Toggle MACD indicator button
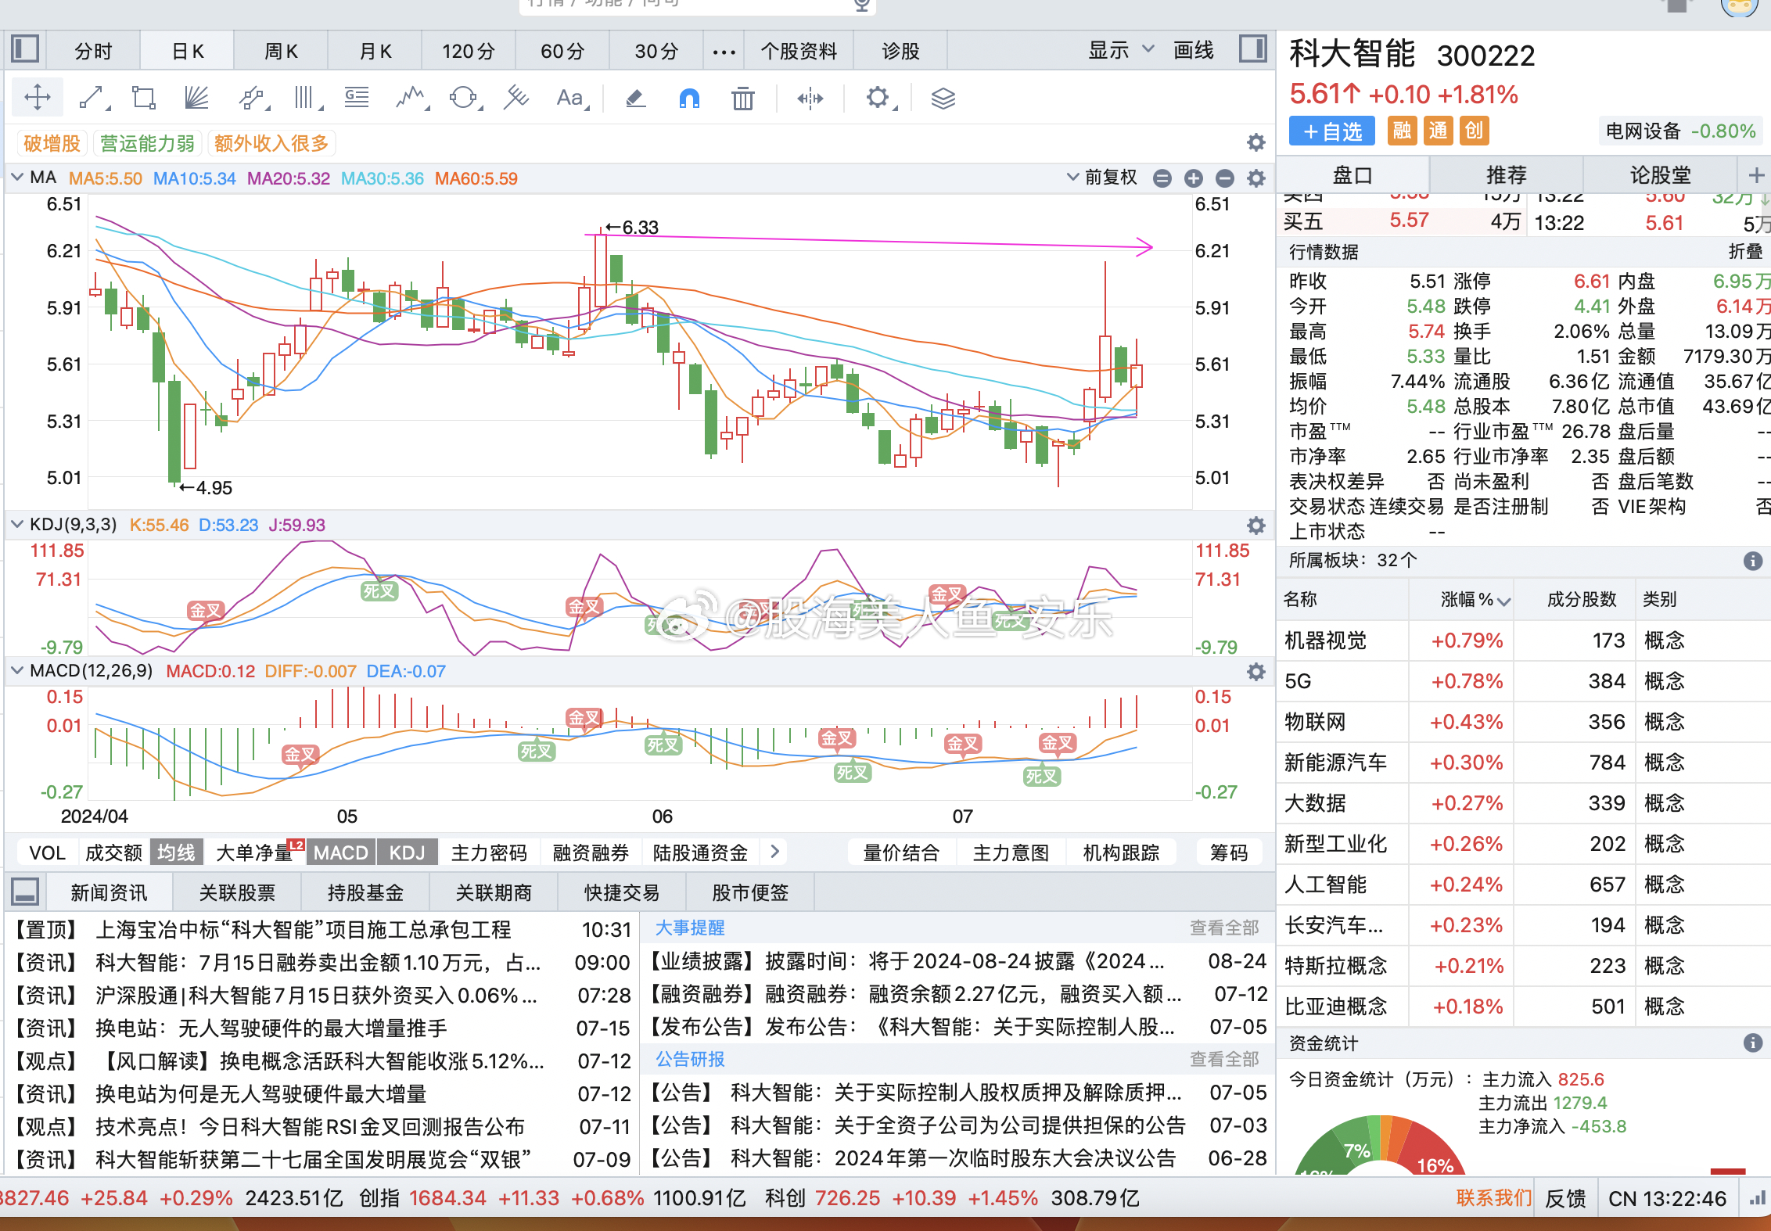 point(341,852)
